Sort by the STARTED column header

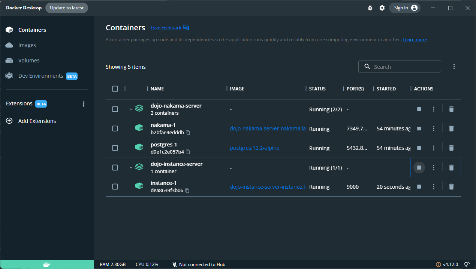386,89
